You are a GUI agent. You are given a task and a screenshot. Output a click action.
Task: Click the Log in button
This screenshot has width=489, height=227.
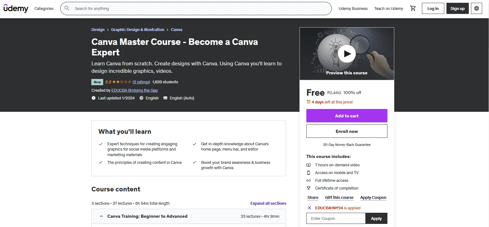(433, 8)
